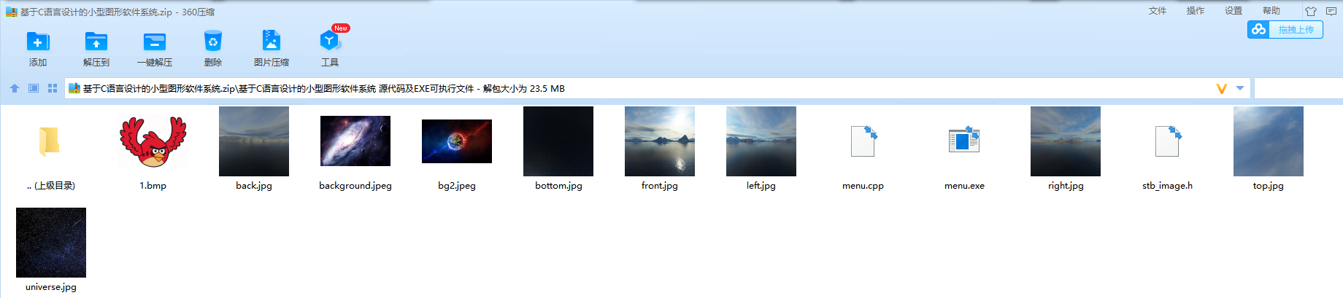1343x298 pixels.
Task: Click the 360压缩 app icon in title bar
Action: point(11,12)
